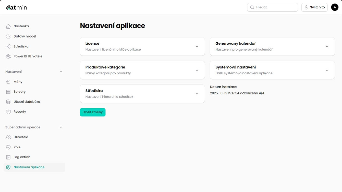Click the hierarchy icon beside Střediska in sidebar
342x192 pixels.
(8, 46)
